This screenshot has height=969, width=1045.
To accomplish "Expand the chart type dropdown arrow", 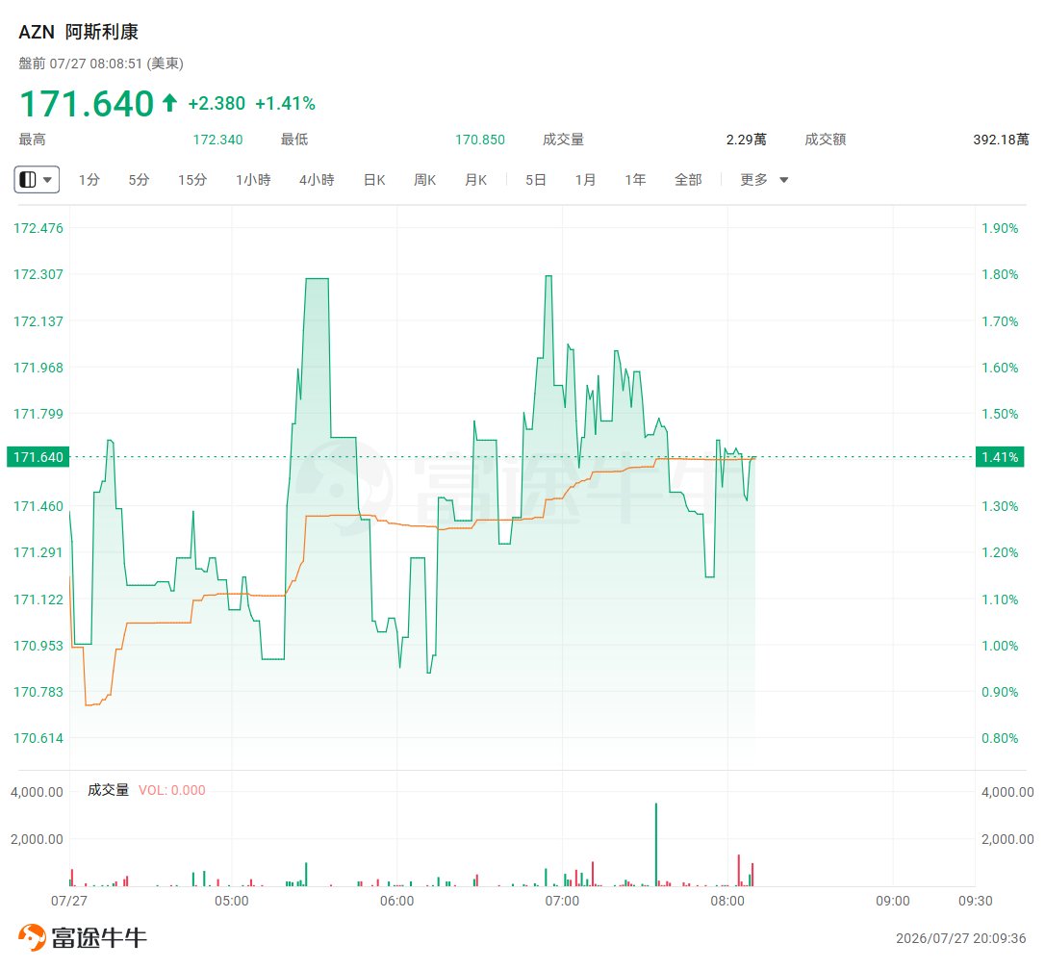I will point(47,180).
